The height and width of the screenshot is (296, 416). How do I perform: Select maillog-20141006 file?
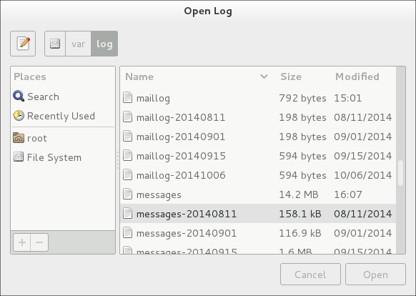point(258,175)
